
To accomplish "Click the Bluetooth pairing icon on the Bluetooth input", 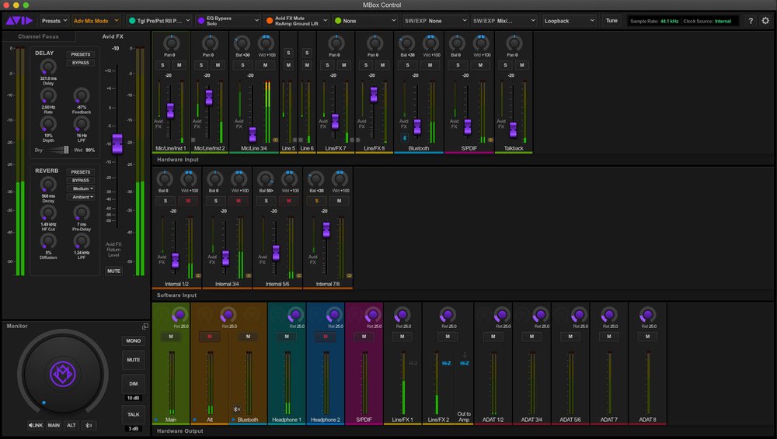I will click(404, 138).
